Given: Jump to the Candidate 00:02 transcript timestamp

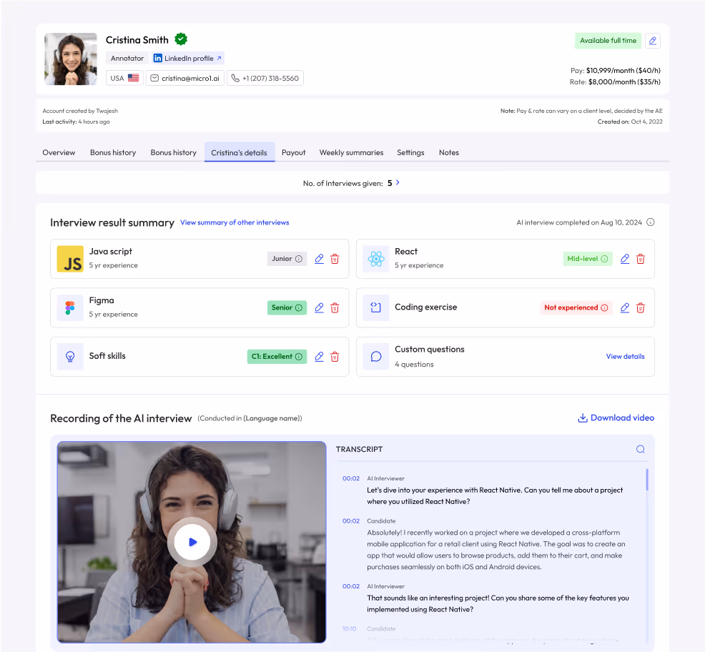Looking at the screenshot, I should (350, 520).
